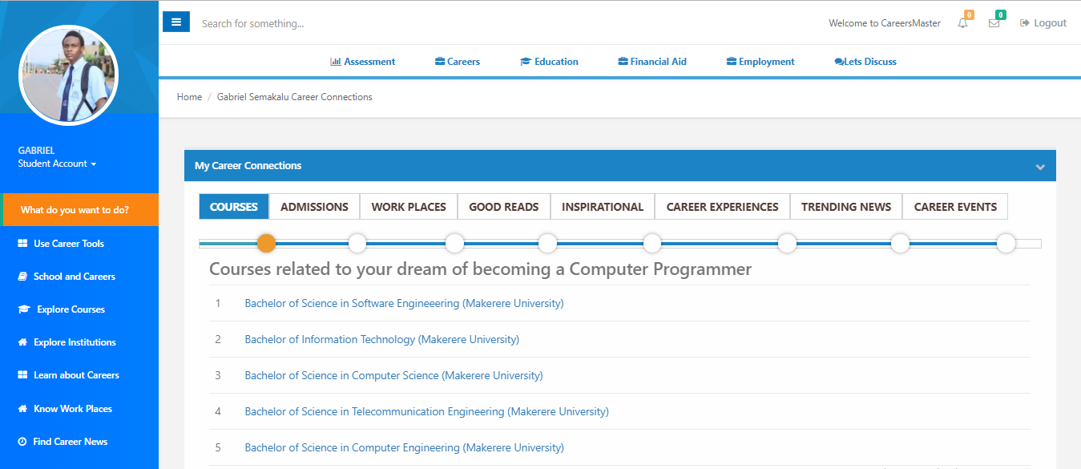This screenshot has height=469, width=1081.
Task: Click the progress step below CAREER EXPERIENCES
Action: [x=787, y=243]
